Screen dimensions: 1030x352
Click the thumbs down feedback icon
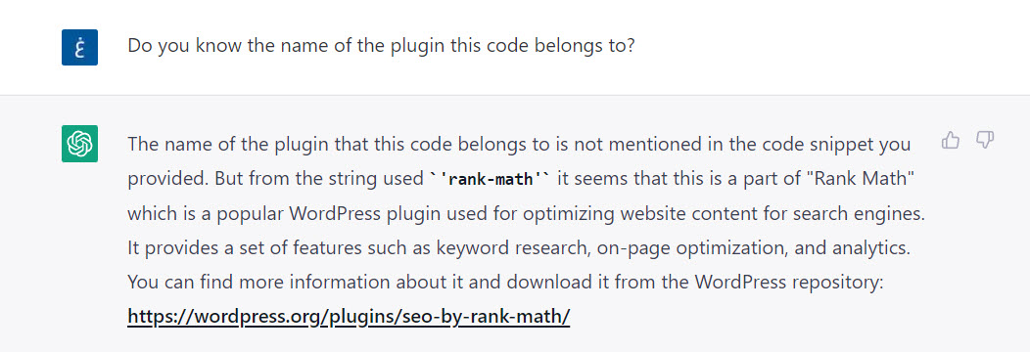coord(985,140)
